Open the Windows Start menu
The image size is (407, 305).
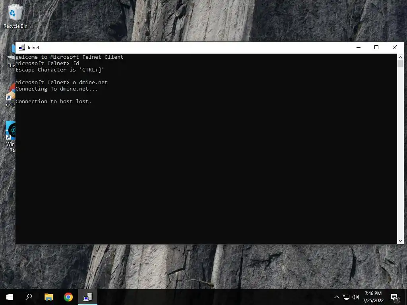[10, 297]
